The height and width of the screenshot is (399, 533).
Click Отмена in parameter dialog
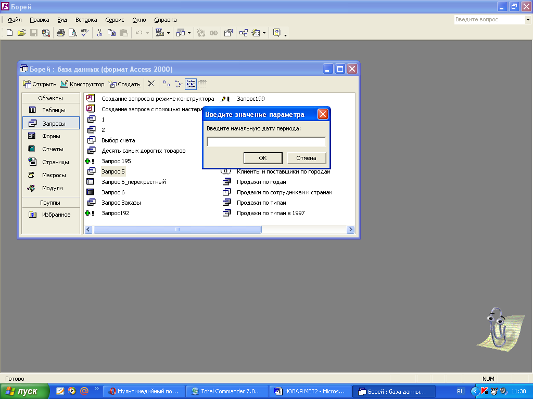click(x=306, y=158)
